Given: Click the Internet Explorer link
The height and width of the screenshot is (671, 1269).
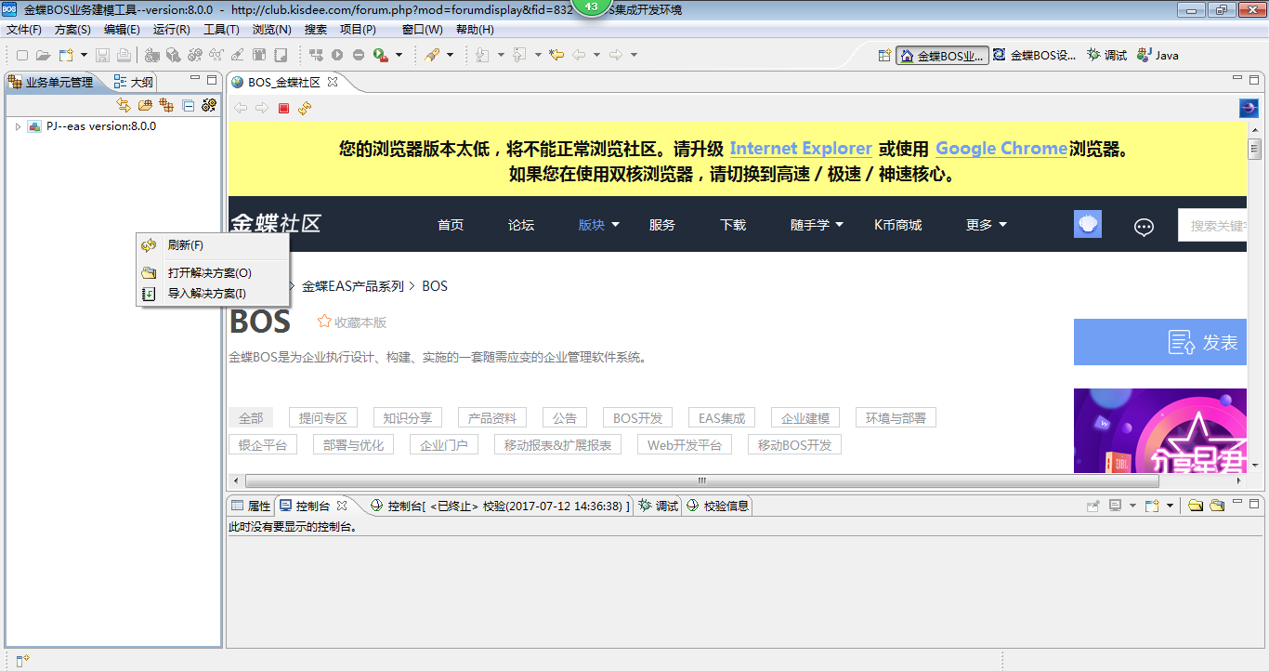Looking at the screenshot, I should coord(801,149).
